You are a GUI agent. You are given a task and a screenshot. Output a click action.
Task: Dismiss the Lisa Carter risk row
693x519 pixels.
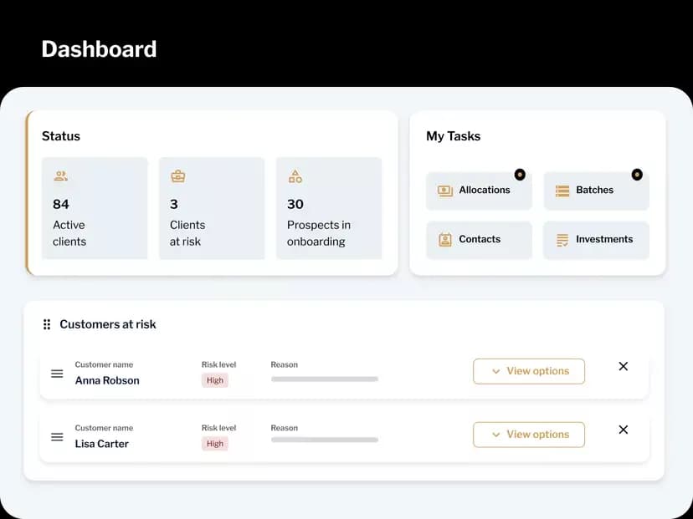(623, 430)
